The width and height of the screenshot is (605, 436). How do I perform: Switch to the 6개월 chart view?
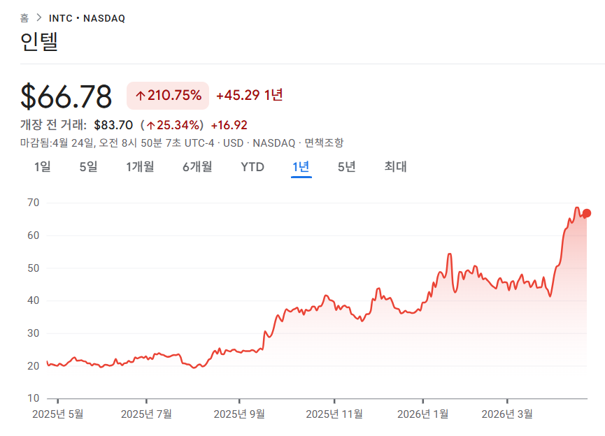coord(197,167)
